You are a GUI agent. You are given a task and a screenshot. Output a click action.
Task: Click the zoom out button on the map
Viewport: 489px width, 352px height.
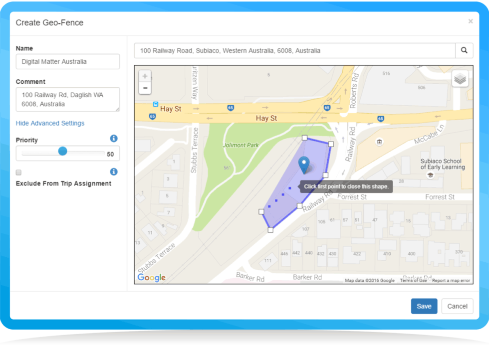tap(145, 88)
